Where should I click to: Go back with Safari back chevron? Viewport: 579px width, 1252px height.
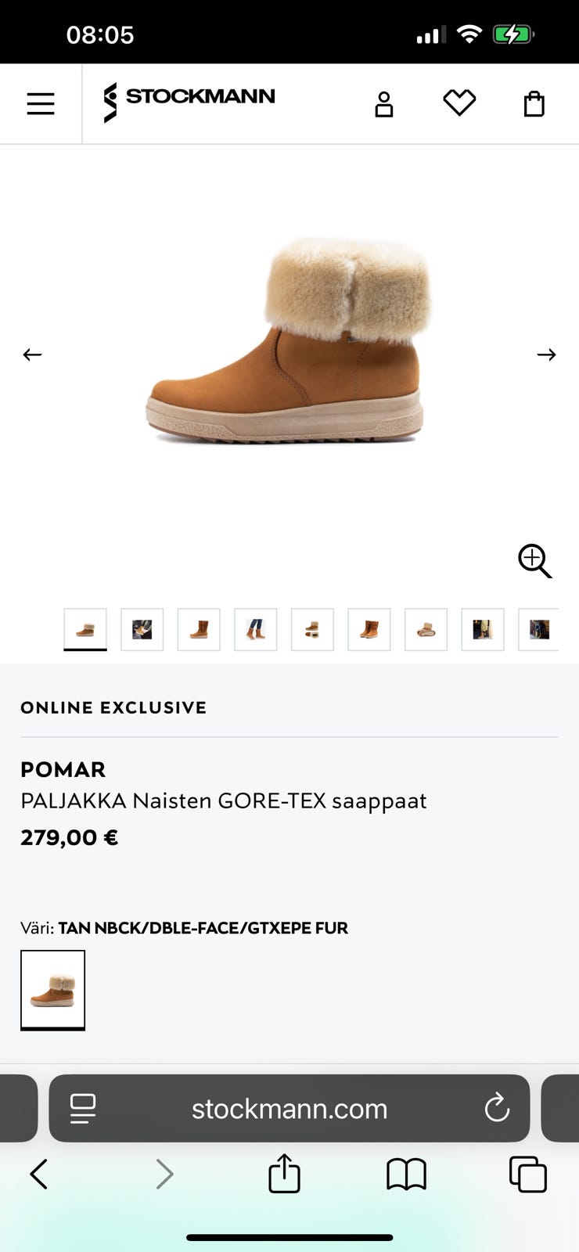click(x=38, y=1174)
